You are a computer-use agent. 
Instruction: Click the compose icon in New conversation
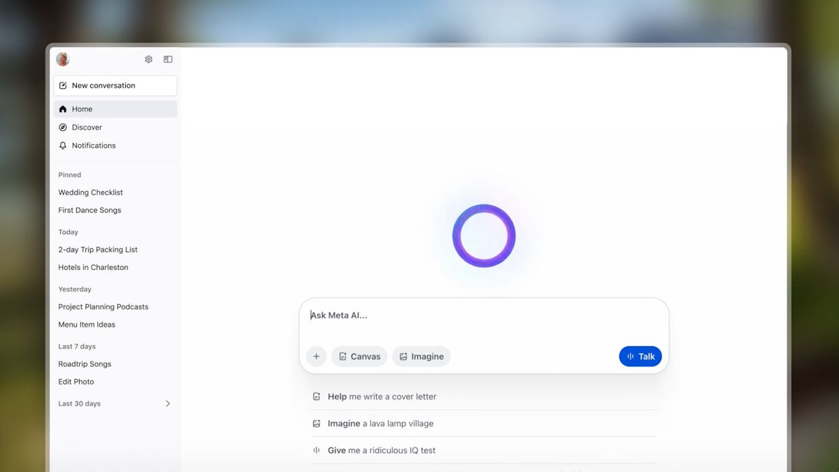63,85
